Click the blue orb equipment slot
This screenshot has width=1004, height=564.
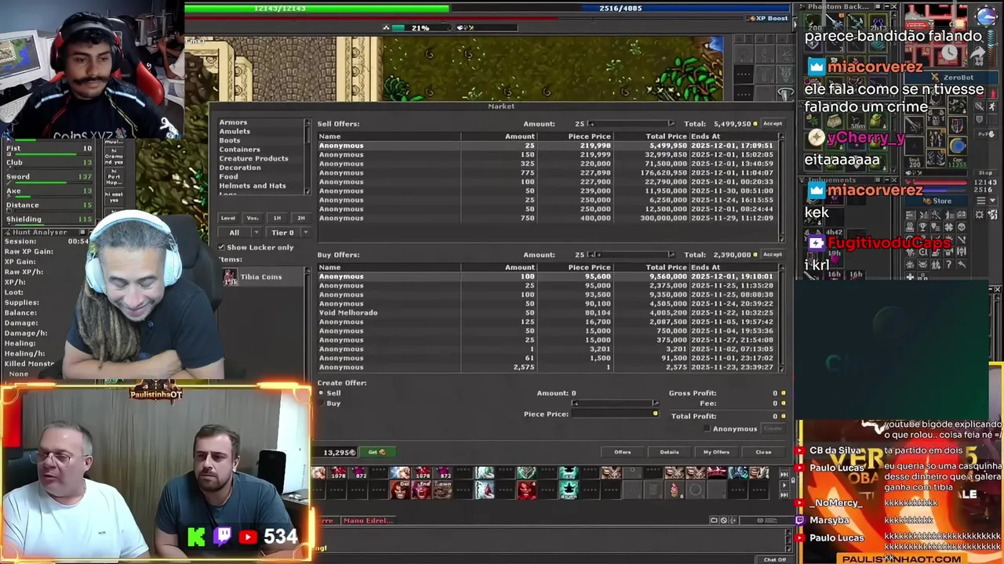pos(958,146)
